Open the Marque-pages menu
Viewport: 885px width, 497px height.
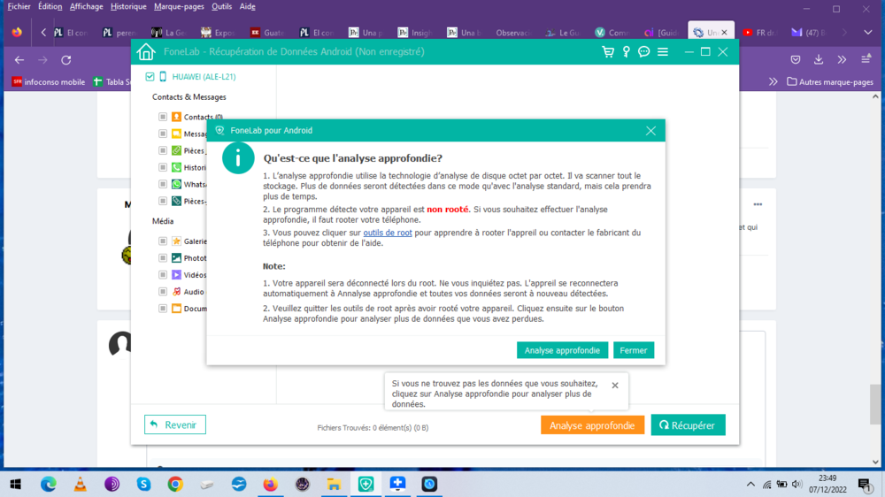(180, 6)
